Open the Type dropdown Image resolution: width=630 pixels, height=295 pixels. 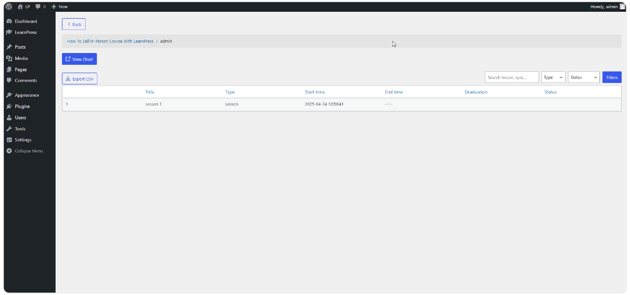[x=553, y=77]
